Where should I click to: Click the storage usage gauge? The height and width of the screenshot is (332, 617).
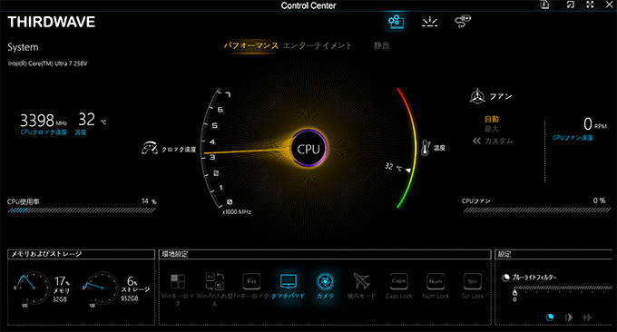click(101, 288)
